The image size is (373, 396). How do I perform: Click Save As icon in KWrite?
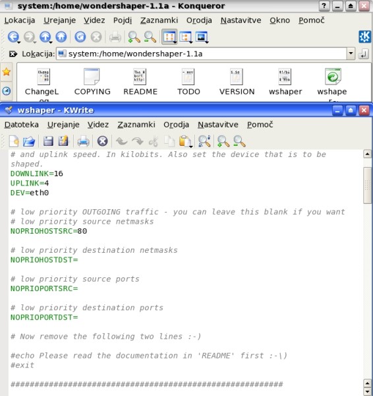pyautogui.click(x=63, y=141)
